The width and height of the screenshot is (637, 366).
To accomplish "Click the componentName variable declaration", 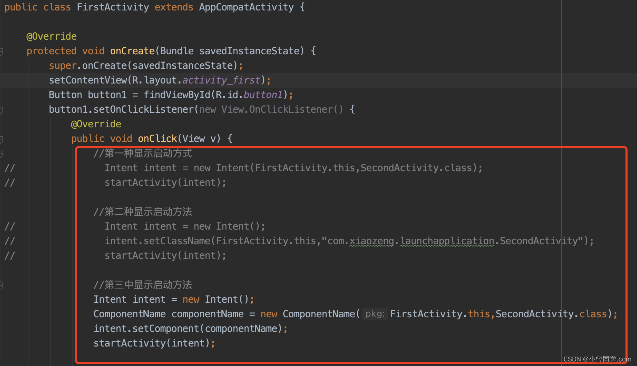I will click(x=207, y=314).
